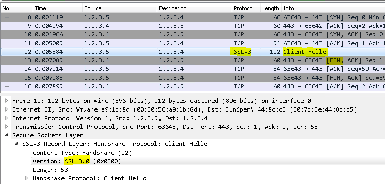Select packet 13 FIN, ACK row
The height and width of the screenshot is (184, 385).
192,60
